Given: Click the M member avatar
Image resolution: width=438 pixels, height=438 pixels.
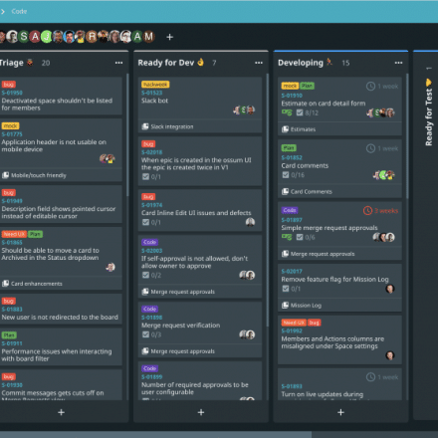Looking at the screenshot, I should tap(148, 37).
